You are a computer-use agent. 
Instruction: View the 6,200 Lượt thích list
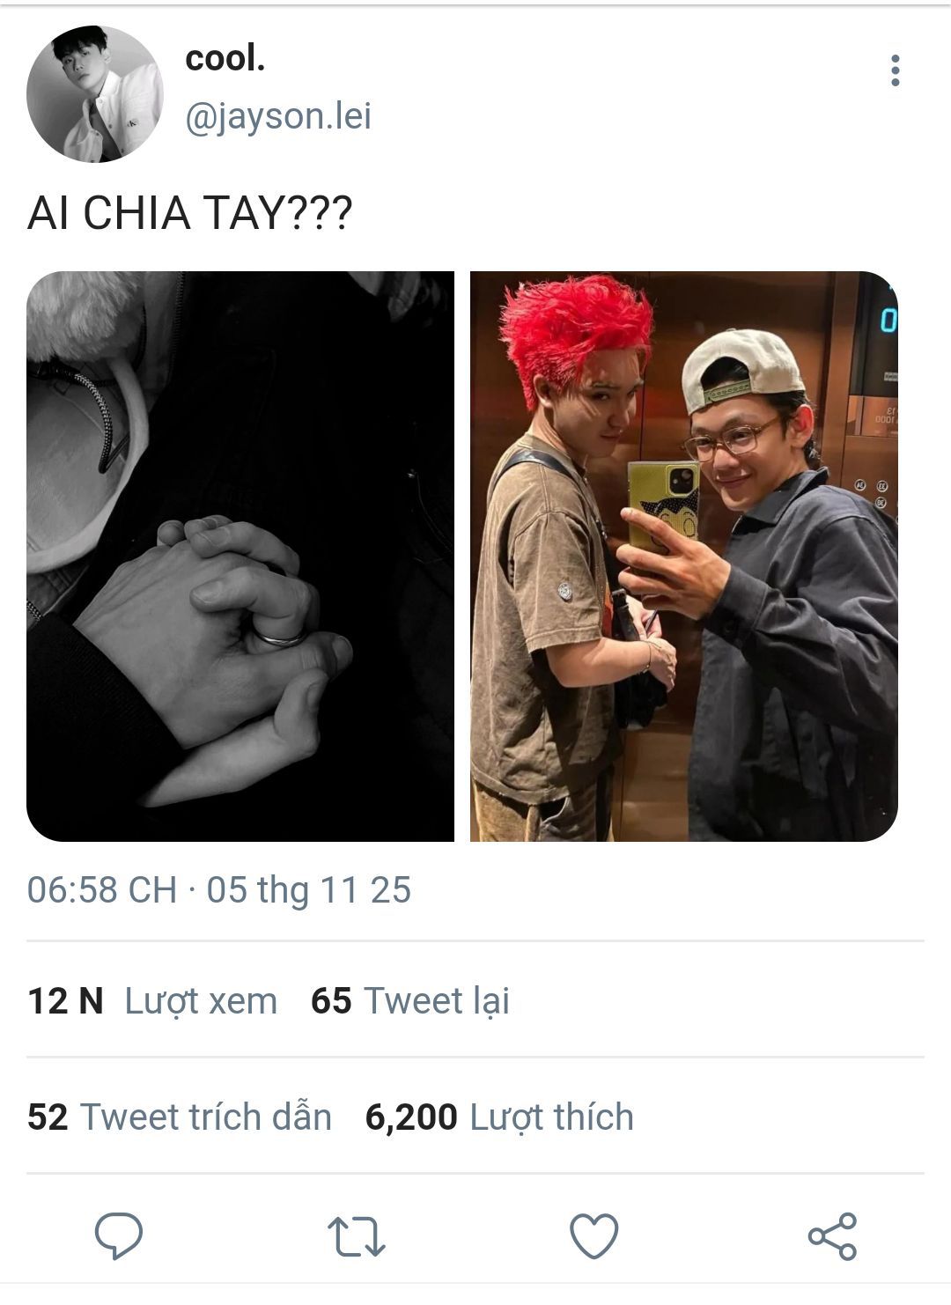click(499, 1117)
